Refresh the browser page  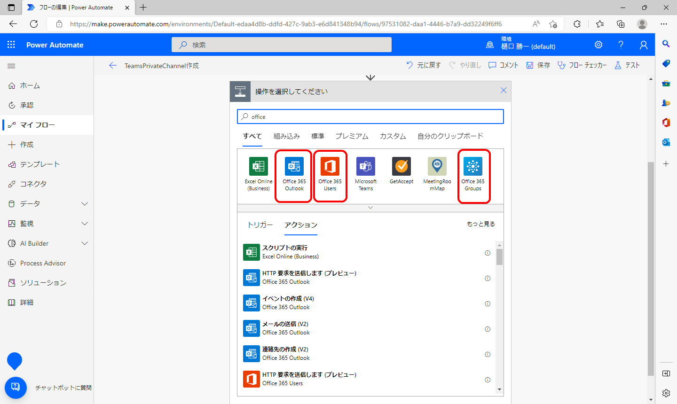pyautogui.click(x=34, y=24)
